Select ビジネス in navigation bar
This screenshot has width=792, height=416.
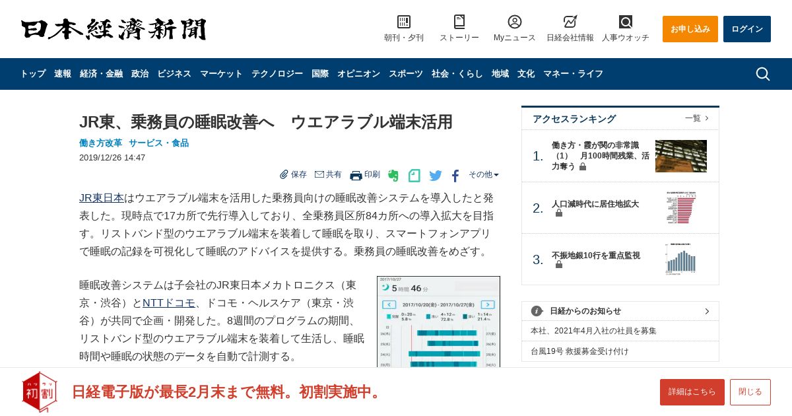coord(174,74)
